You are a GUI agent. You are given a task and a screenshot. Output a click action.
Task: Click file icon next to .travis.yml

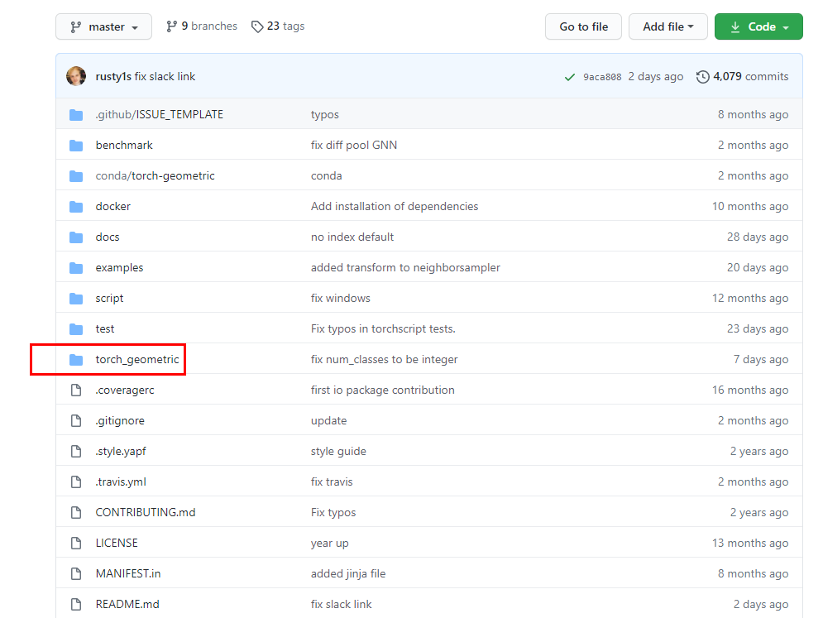point(76,482)
